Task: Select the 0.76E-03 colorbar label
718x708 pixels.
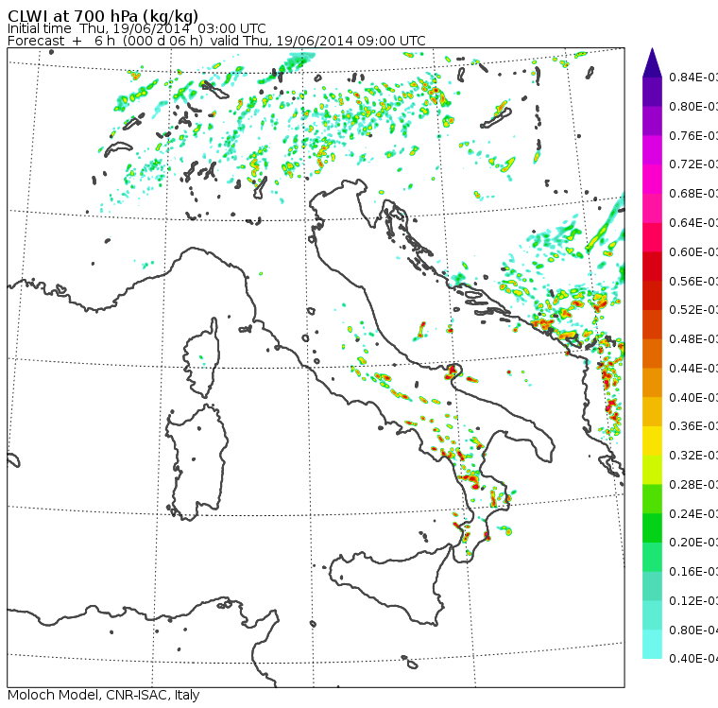Action: (692, 135)
